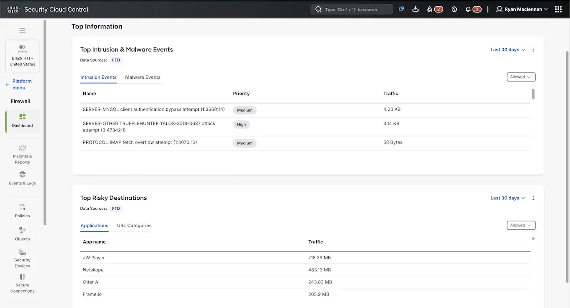Navigate to Objects in the sidebar
The width and height of the screenshot is (570, 308).
(22, 233)
